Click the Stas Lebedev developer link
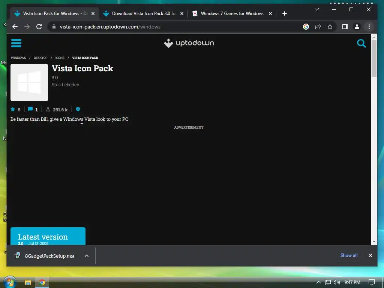384x288 pixels. 65,84
